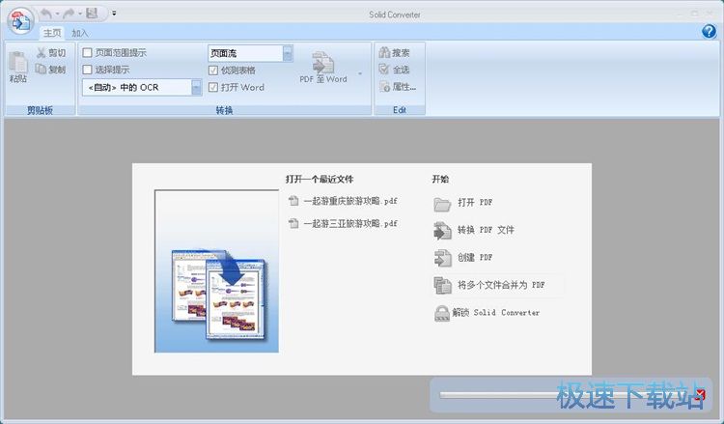
Task: Click the PDF-to-Word illustration thumbnail
Action: [x=216, y=271]
